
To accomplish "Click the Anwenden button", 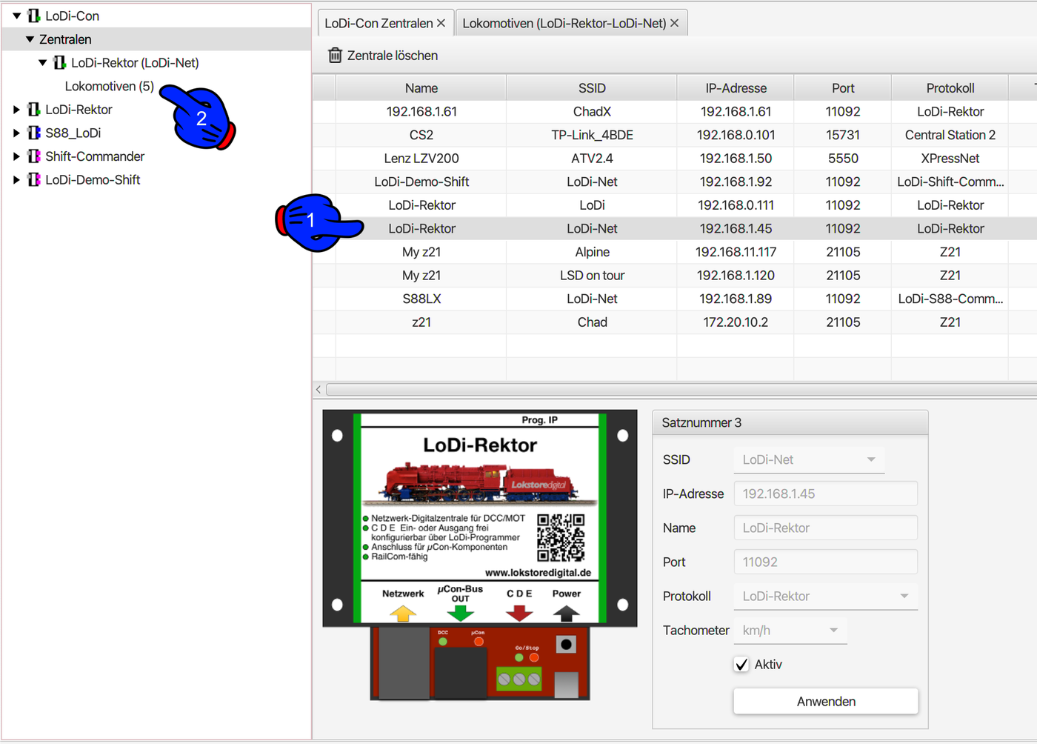I will click(x=826, y=701).
